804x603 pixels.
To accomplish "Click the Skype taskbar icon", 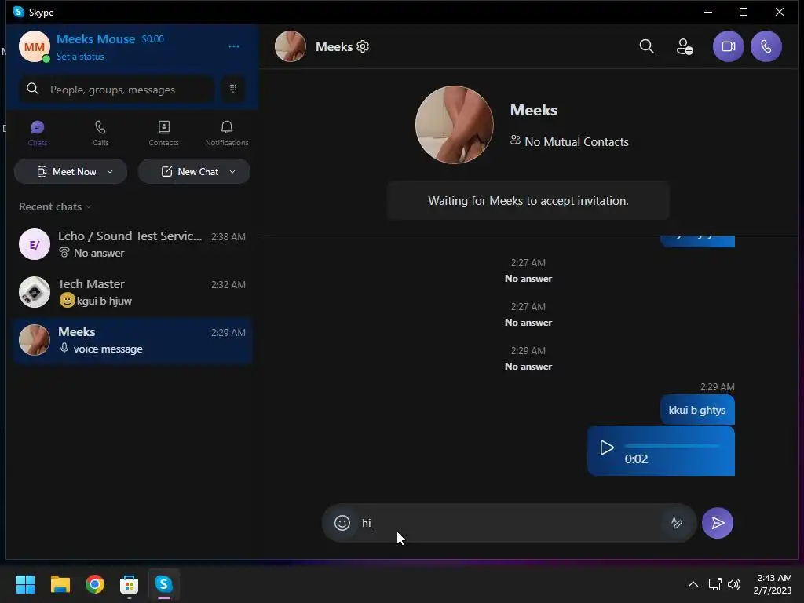I will [163, 584].
